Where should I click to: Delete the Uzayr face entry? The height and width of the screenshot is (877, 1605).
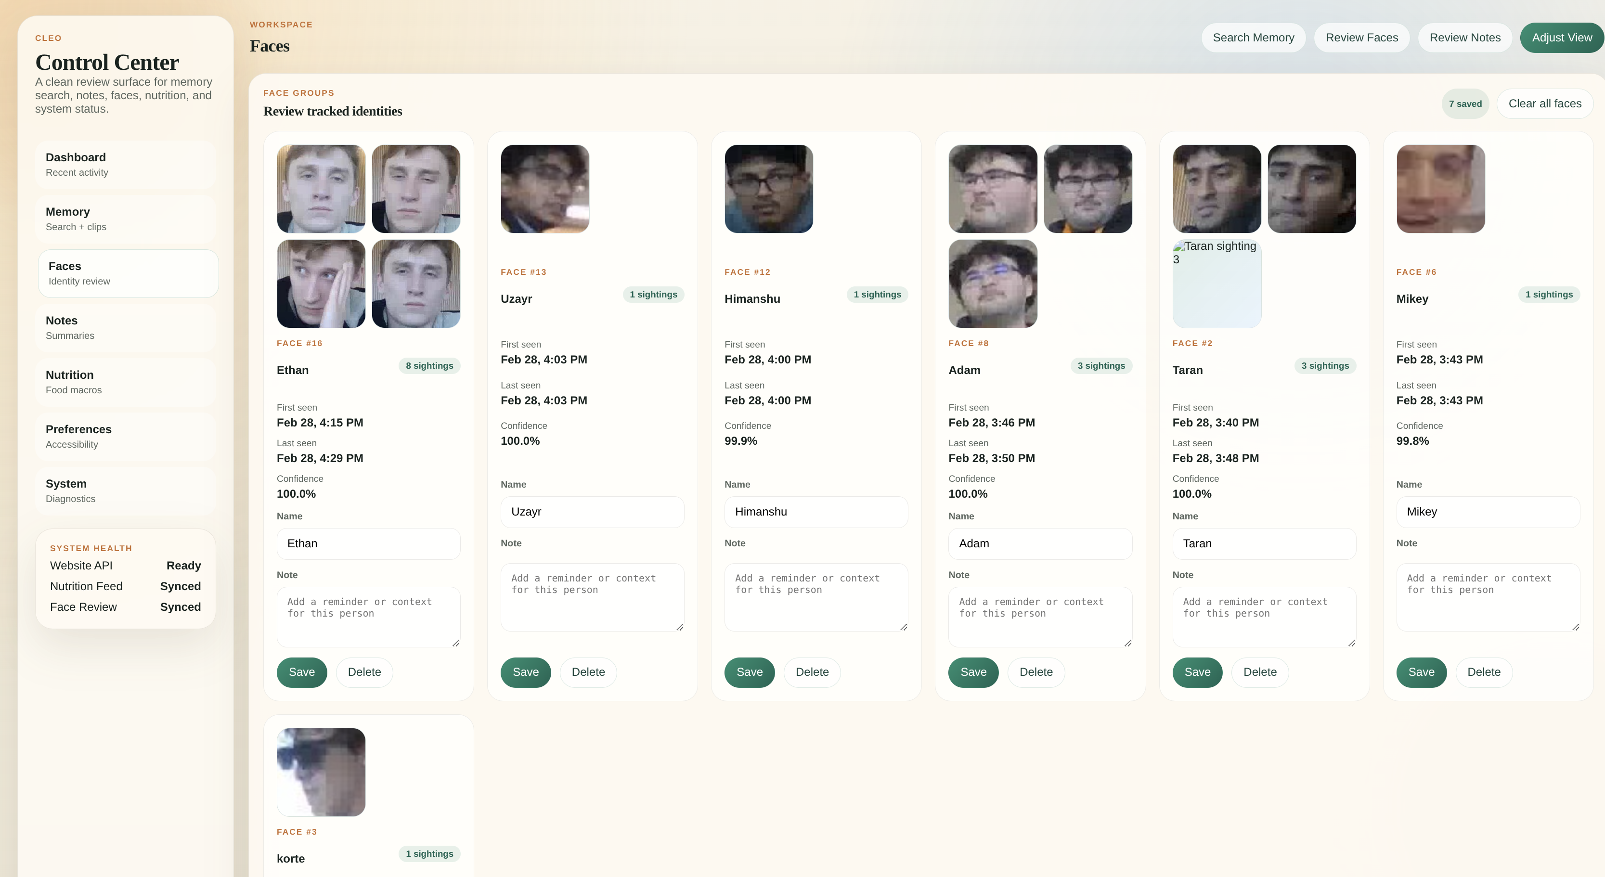[587, 672]
